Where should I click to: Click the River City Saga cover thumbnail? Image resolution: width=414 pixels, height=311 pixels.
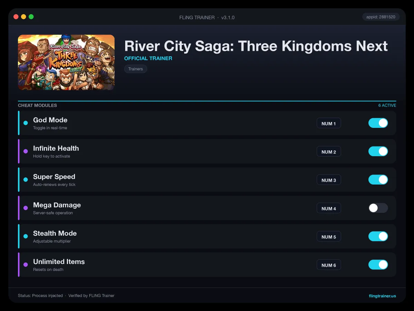66,63
